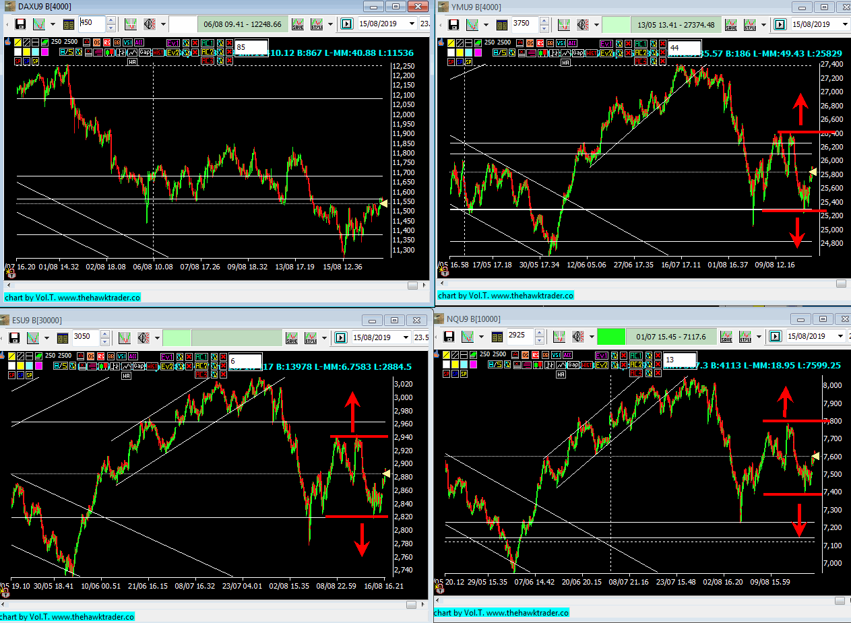Expand the arrow beside speaker icon in DAXU9
This screenshot has height=623, width=851.
[x=163, y=24]
